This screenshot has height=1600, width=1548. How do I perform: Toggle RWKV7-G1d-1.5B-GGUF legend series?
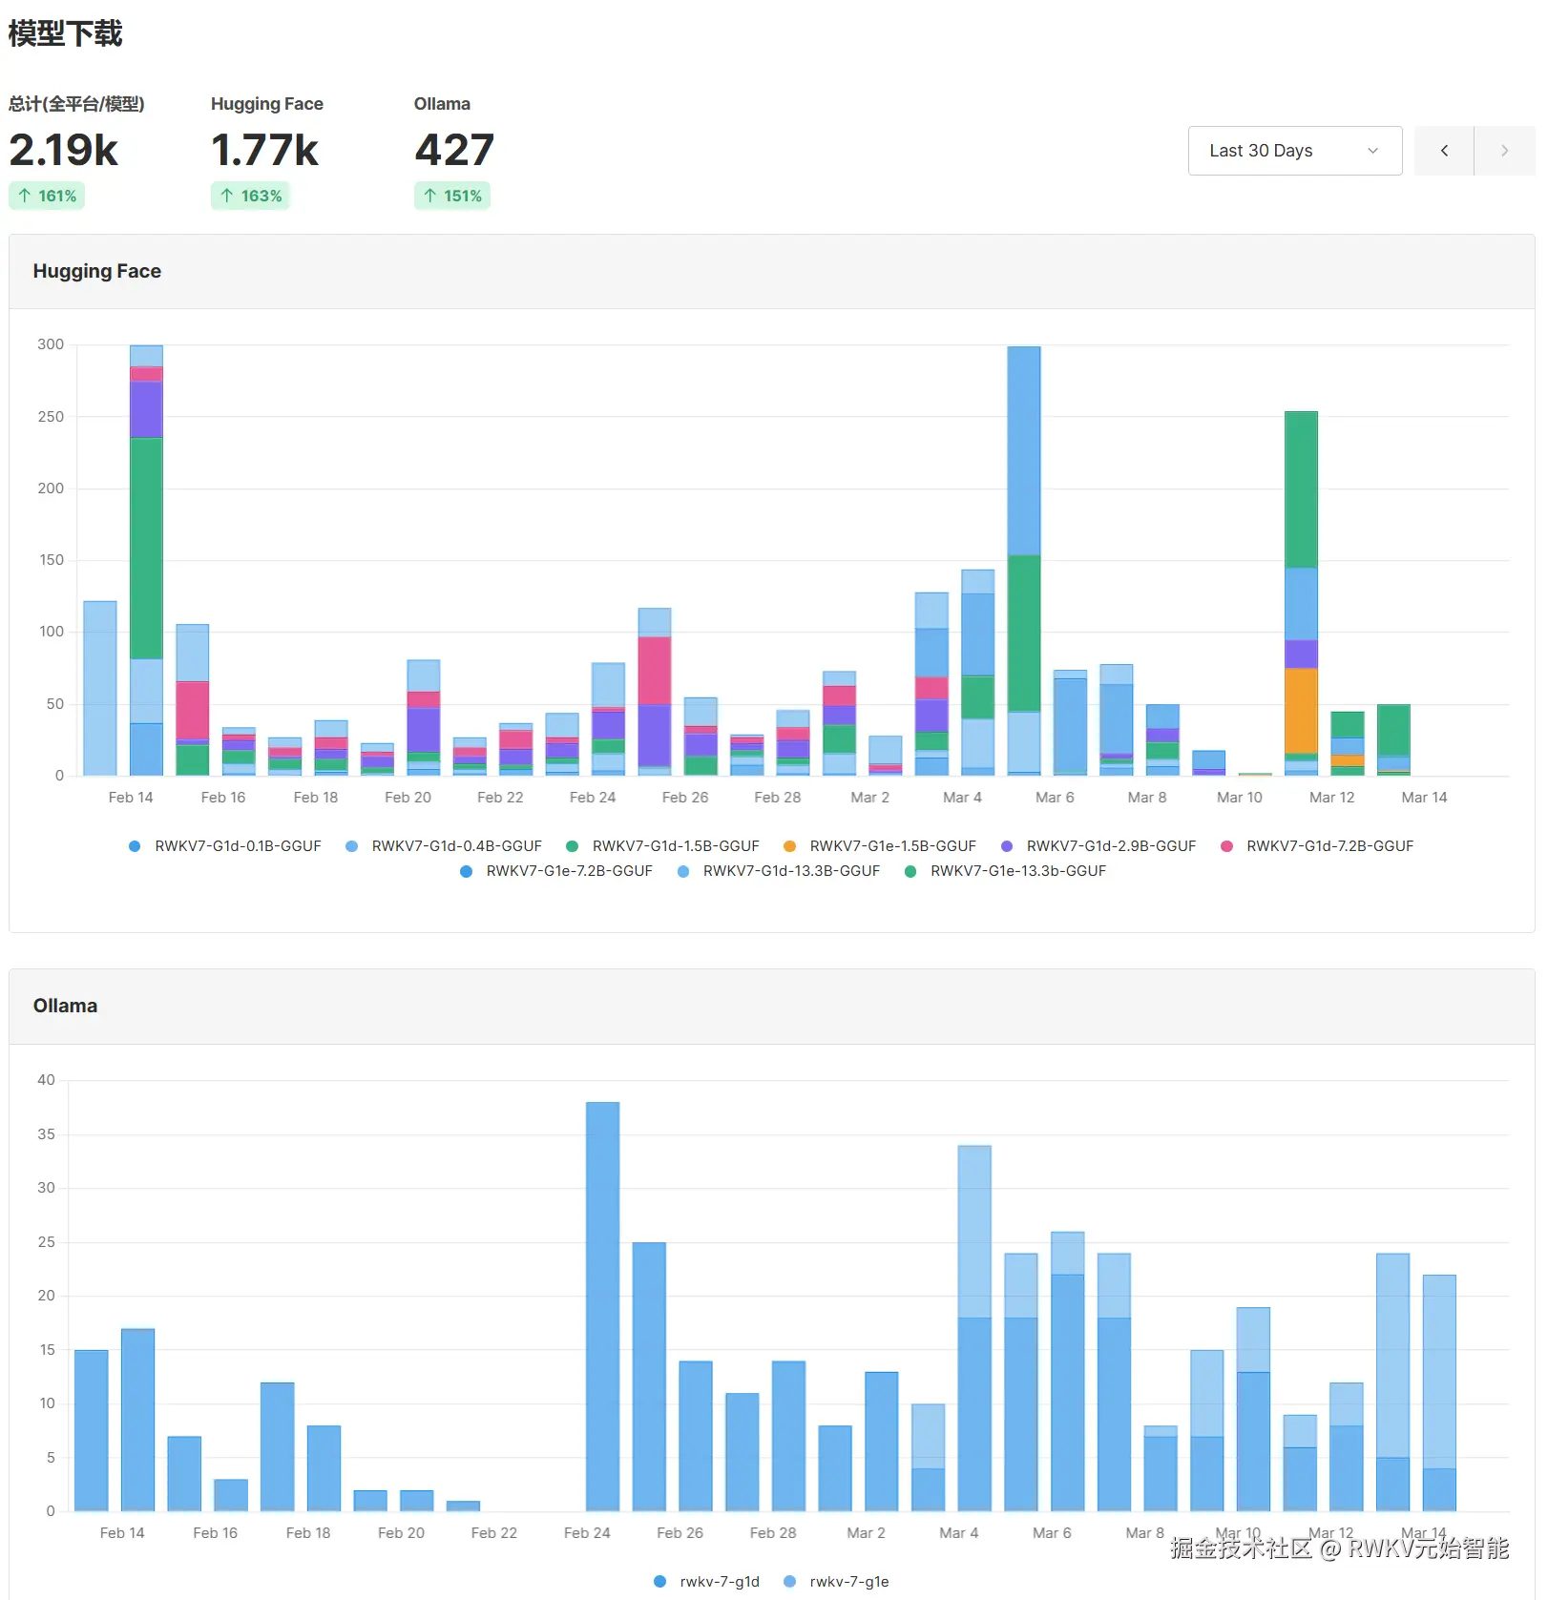click(663, 846)
